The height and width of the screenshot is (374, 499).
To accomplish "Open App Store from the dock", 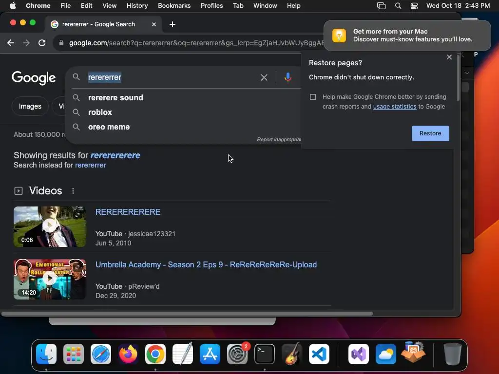I will 210,354.
